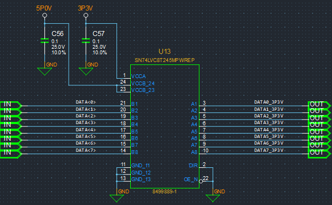Click the B4 pin label on U13
This screenshot has height=205, width=332.
135,125
